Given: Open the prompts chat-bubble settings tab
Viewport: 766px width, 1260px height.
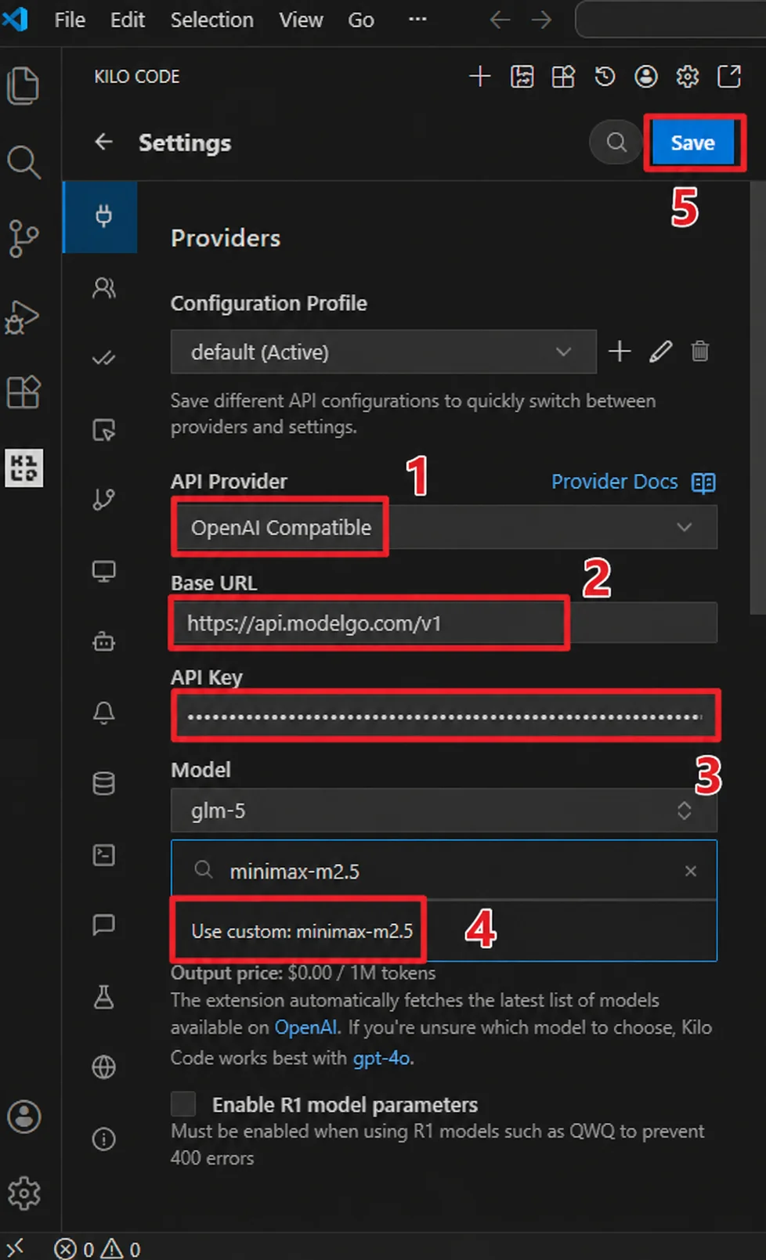Looking at the screenshot, I should [x=103, y=925].
